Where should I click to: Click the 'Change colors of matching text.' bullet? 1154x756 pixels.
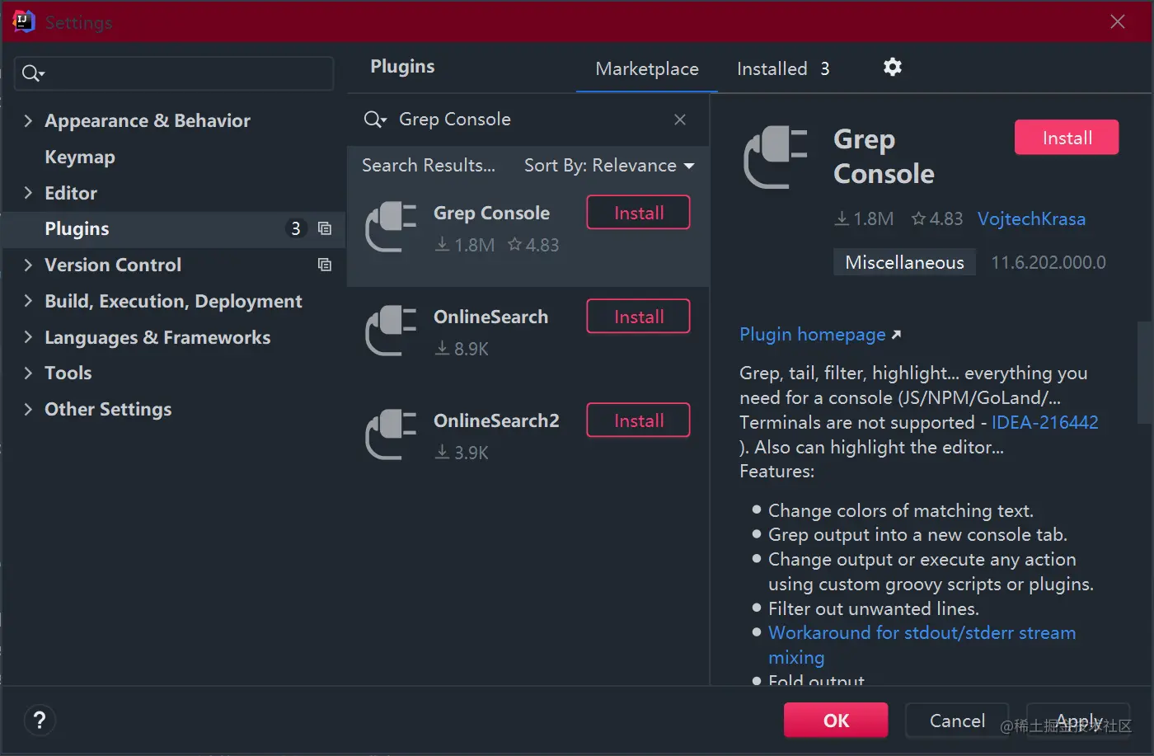coord(901,511)
